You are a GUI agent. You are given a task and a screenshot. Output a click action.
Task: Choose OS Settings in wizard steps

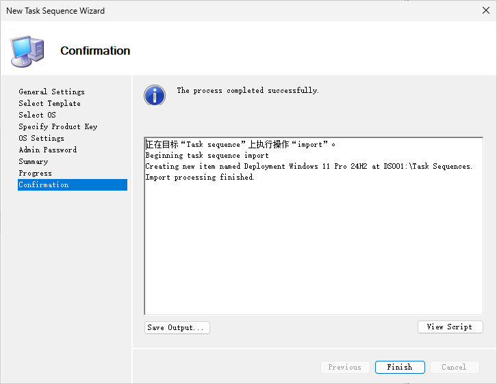(x=41, y=138)
